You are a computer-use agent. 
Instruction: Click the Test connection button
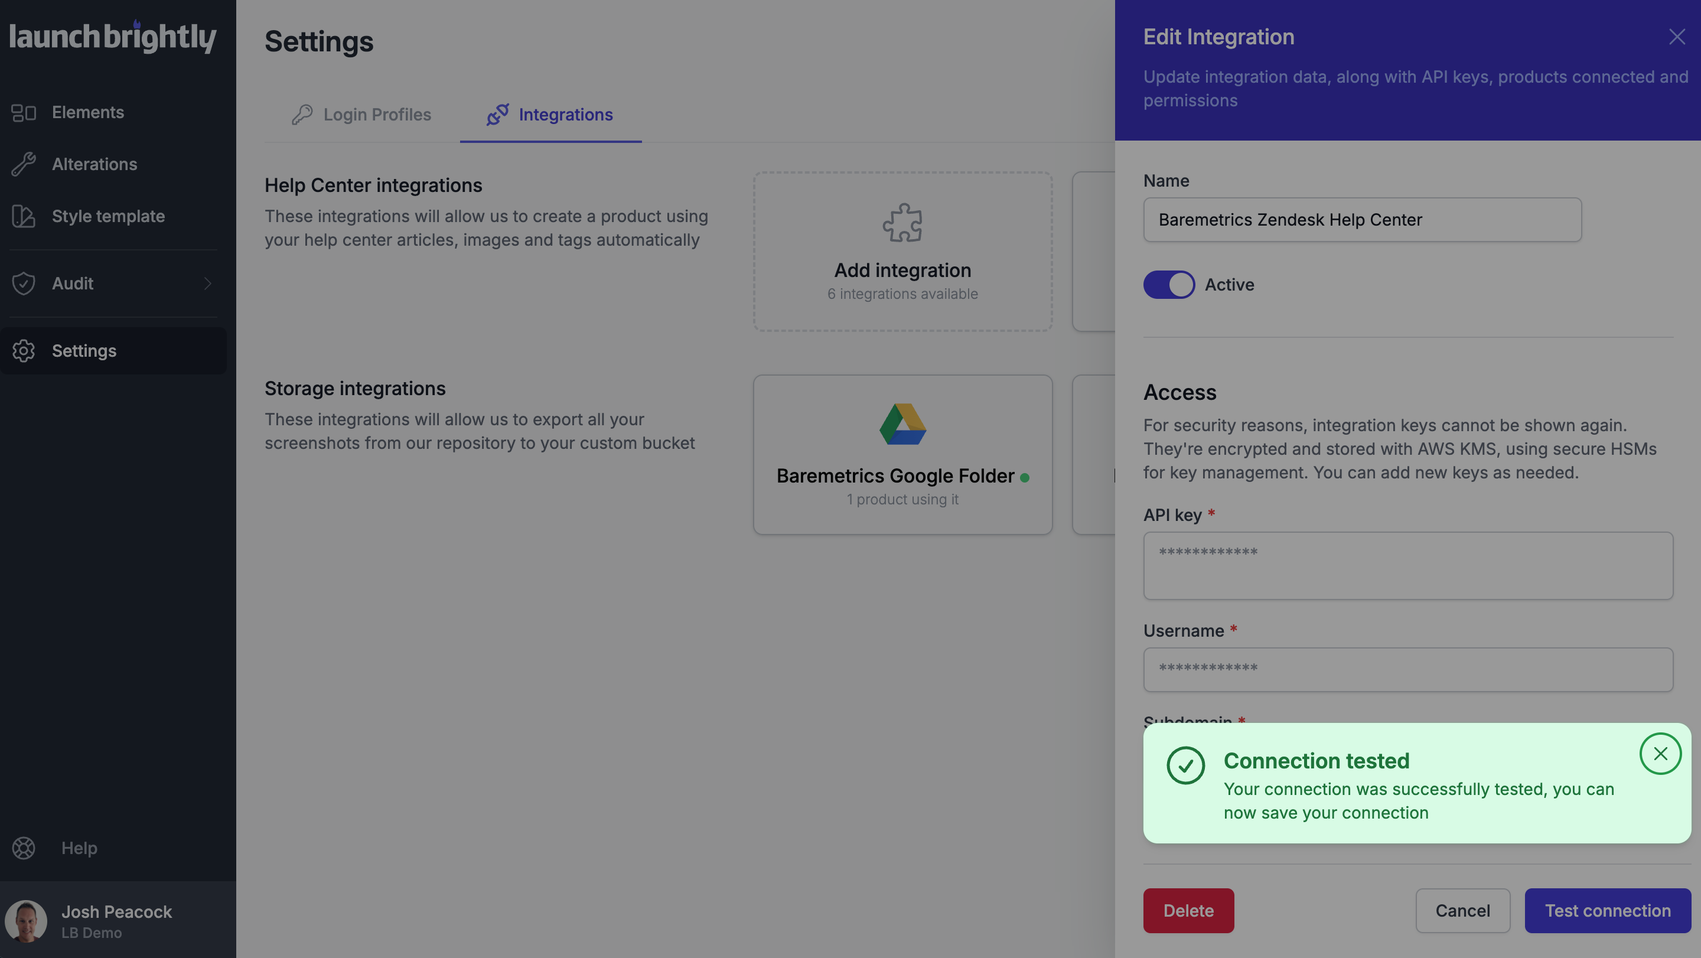[x=1607, y=911]
